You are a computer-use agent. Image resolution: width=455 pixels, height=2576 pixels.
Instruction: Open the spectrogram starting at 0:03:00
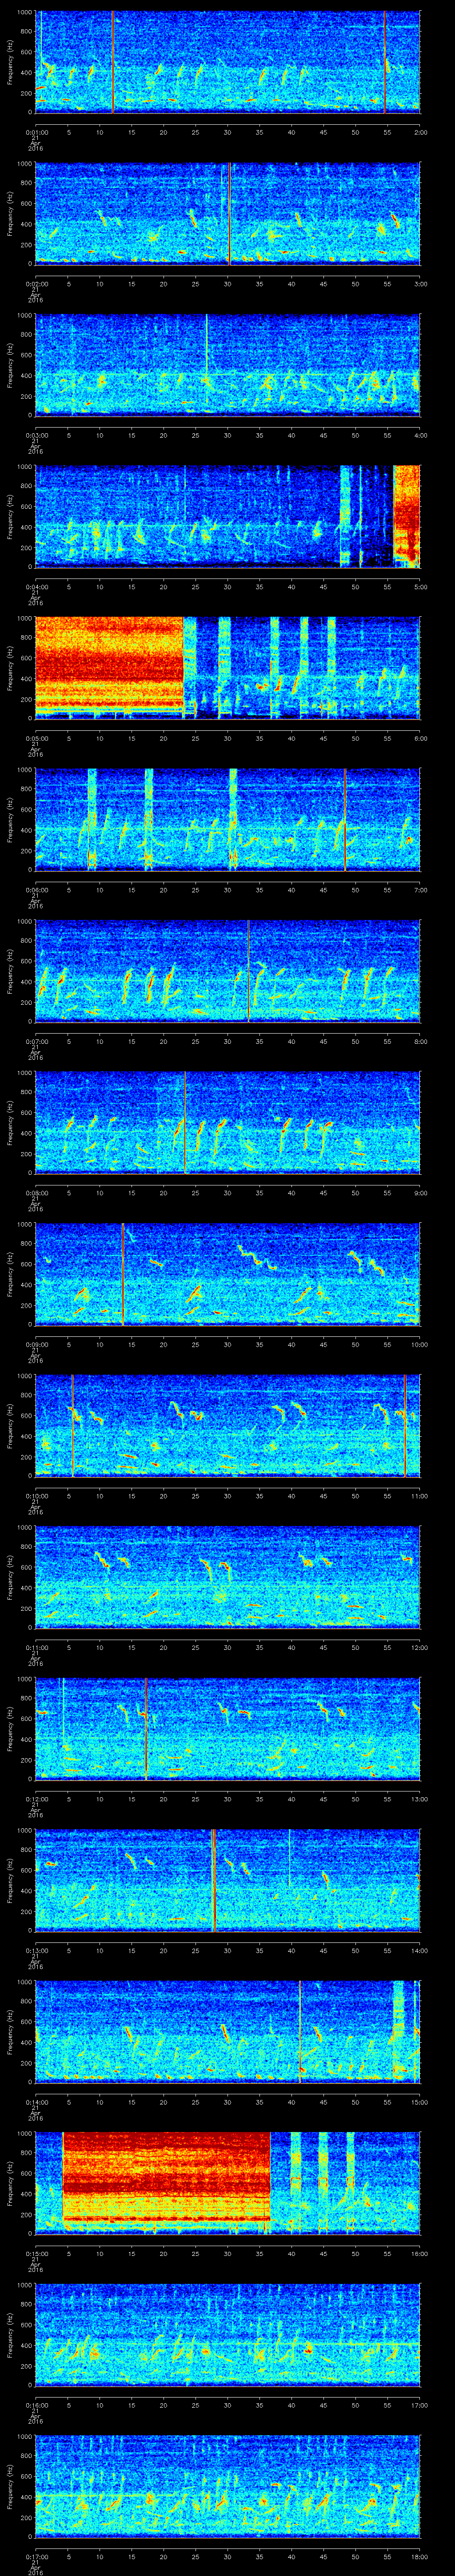(x=227, y=365)
